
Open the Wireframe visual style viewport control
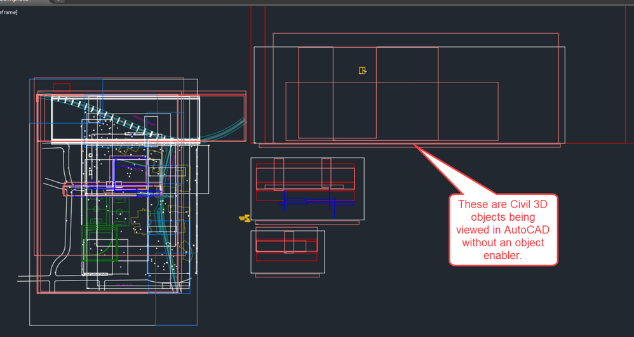(x=8, y=12)
